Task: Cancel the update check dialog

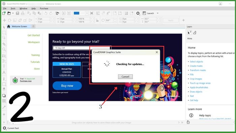Action: coord(125,77)
